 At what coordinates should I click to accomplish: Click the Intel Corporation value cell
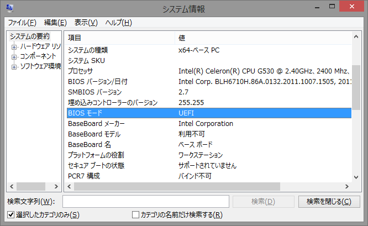pyautogui.click(x=206, y=123)
